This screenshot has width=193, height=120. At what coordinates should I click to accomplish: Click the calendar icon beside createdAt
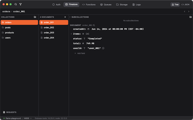88,29
